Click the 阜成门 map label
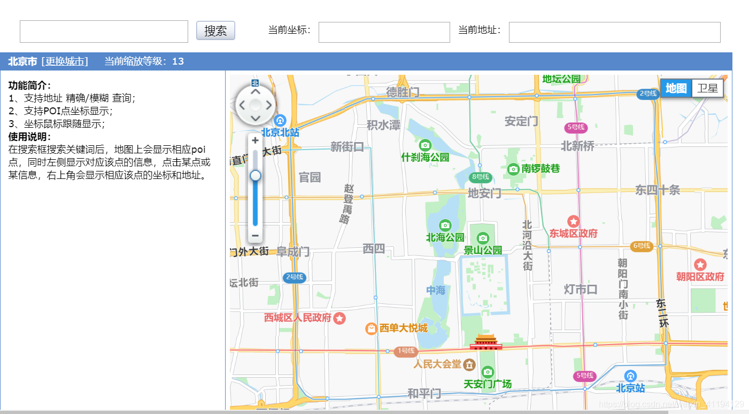 293,252
